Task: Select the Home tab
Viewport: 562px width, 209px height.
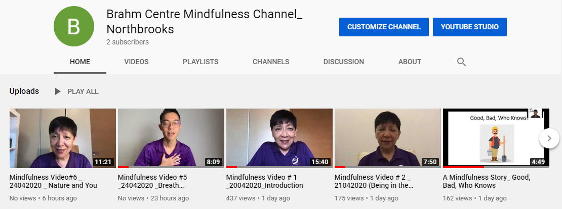Action: (80, 62)
